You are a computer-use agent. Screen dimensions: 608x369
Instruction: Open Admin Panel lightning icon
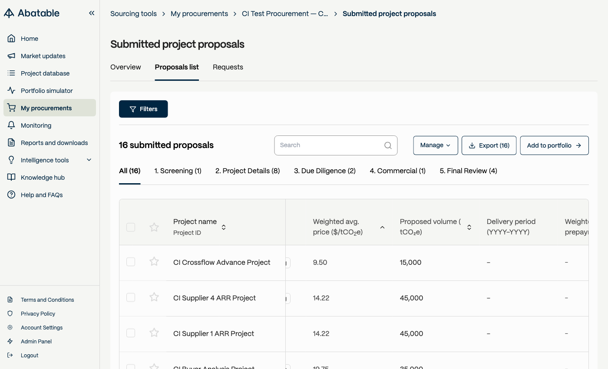click(x=10, y=342)
